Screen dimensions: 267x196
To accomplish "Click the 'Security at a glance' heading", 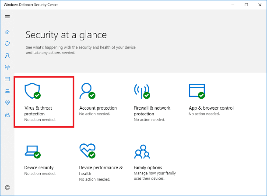I will pyautogui.click(x=66, y=35).
